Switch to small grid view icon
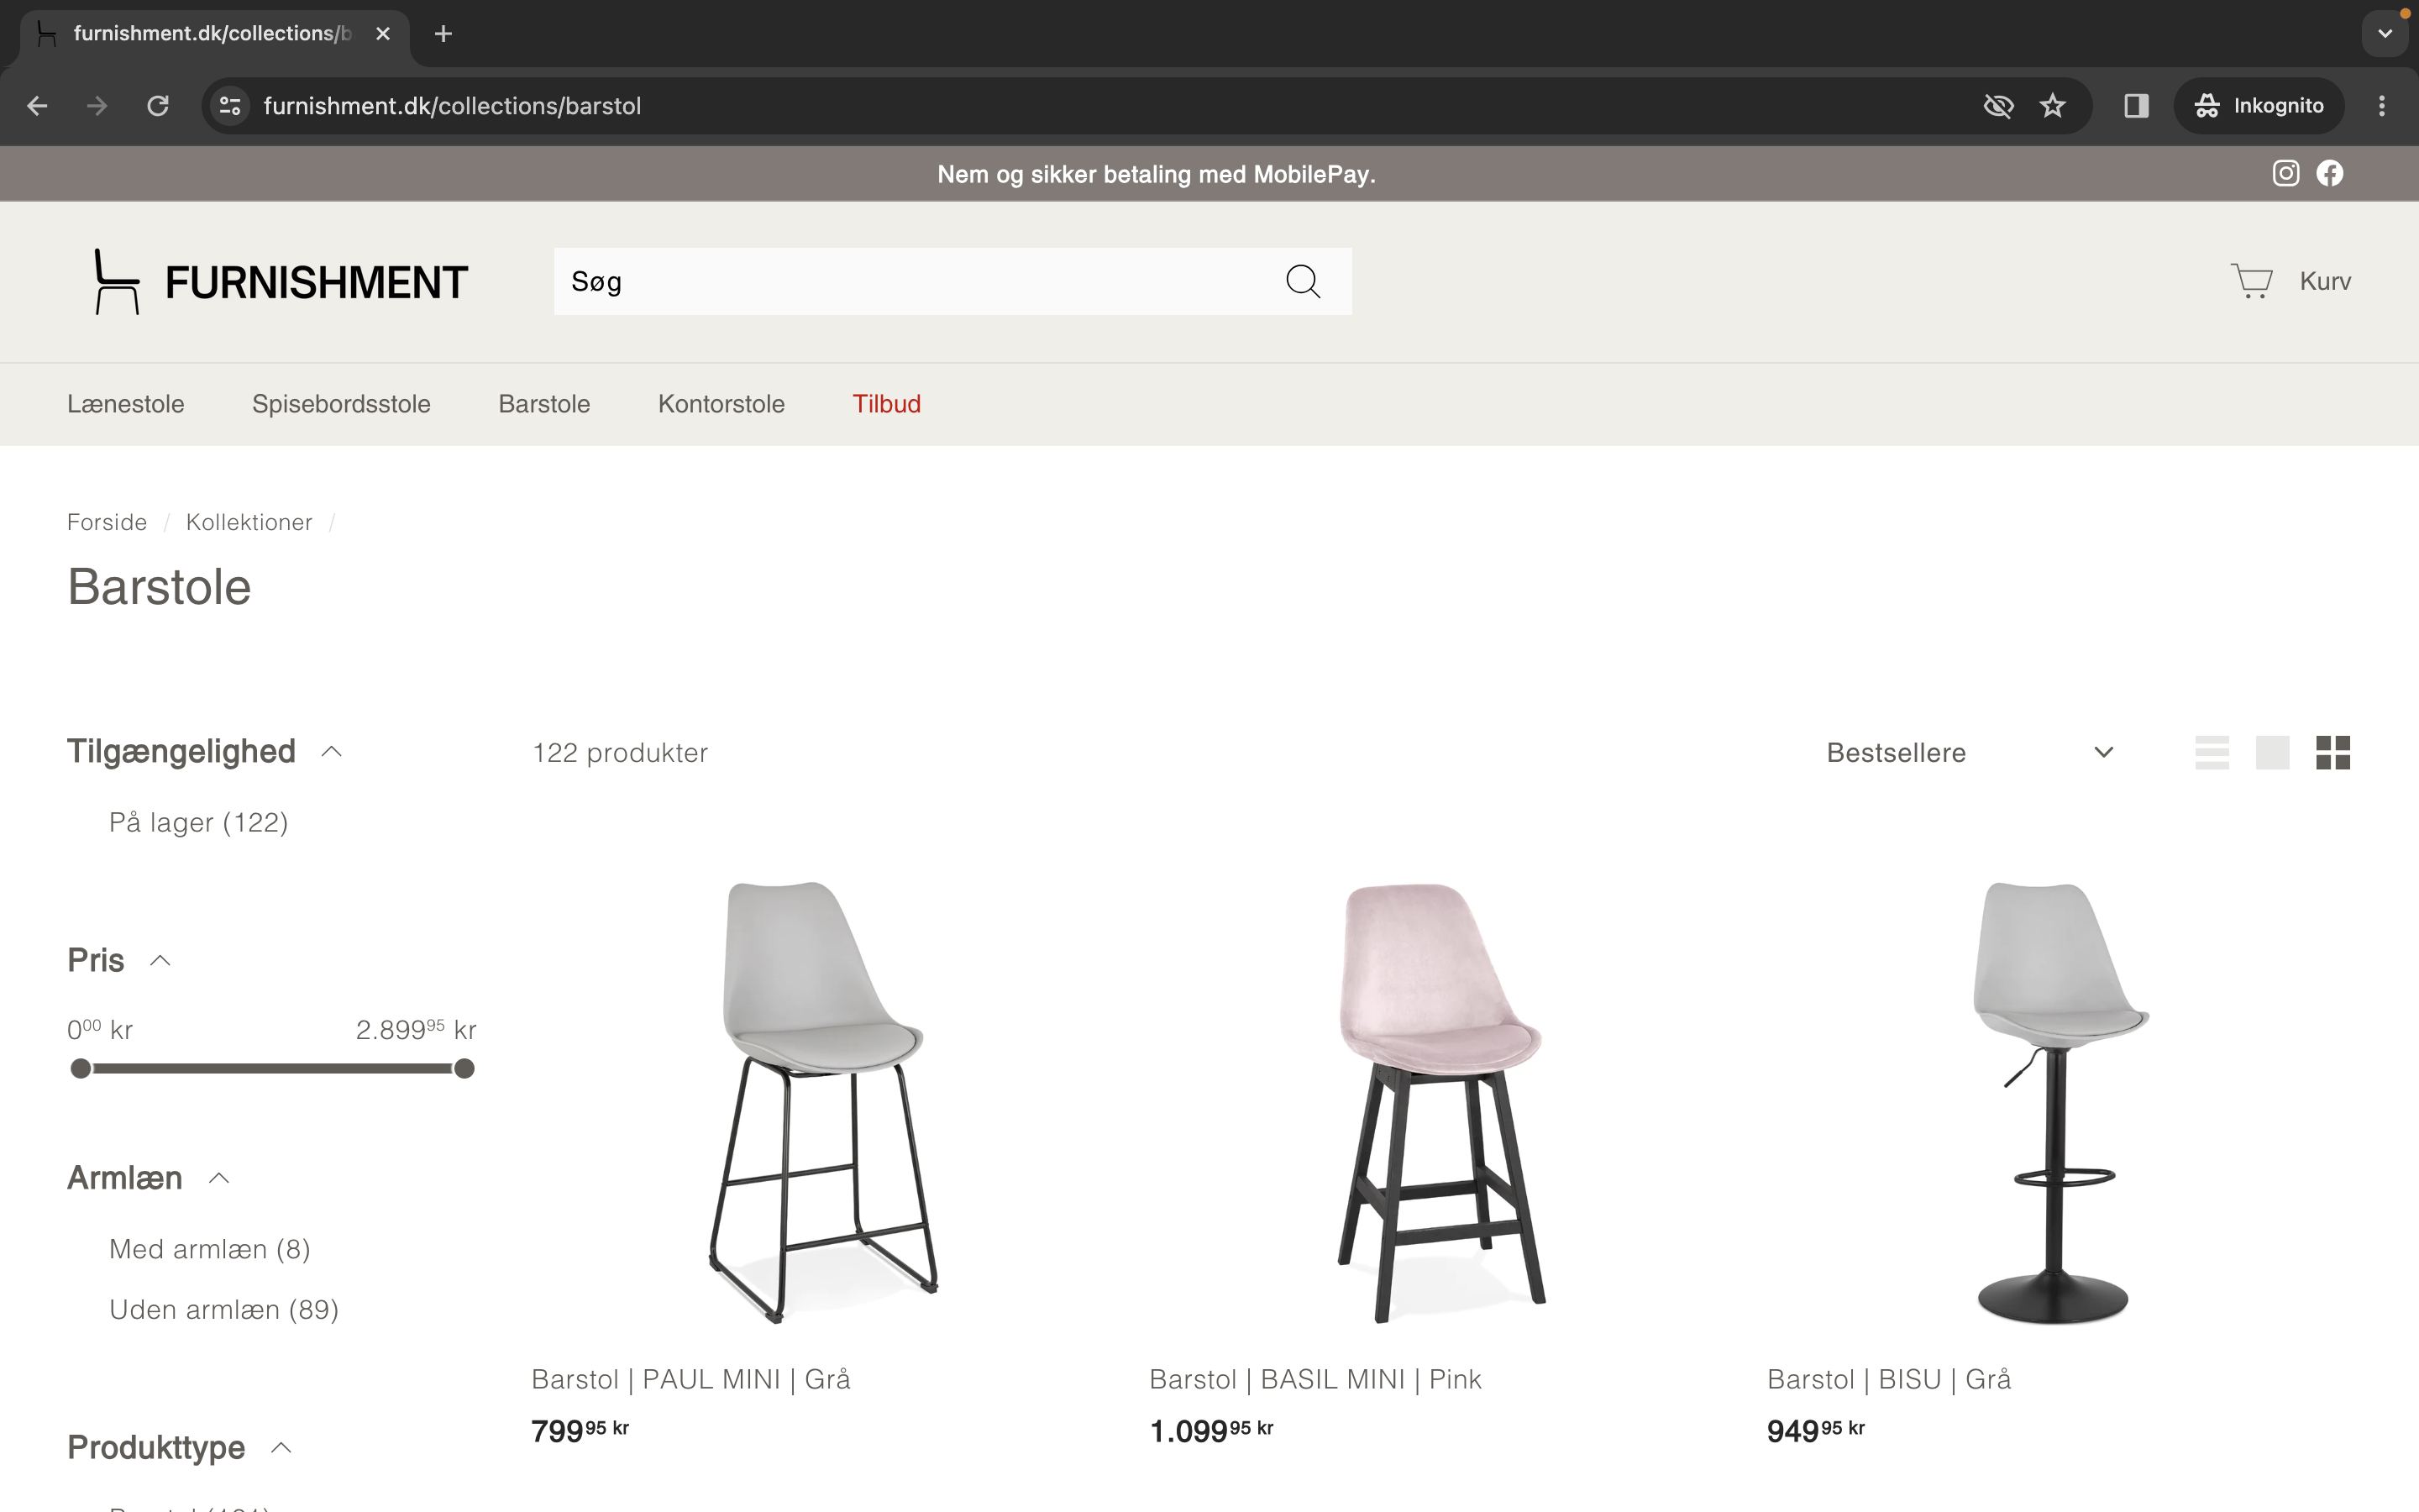Screen dimensions: 2419x1512 point(2332,752)
